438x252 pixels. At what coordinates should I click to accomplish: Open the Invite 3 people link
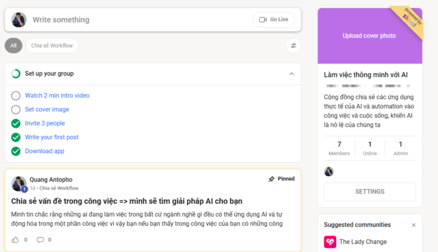(x=44, y=123)
